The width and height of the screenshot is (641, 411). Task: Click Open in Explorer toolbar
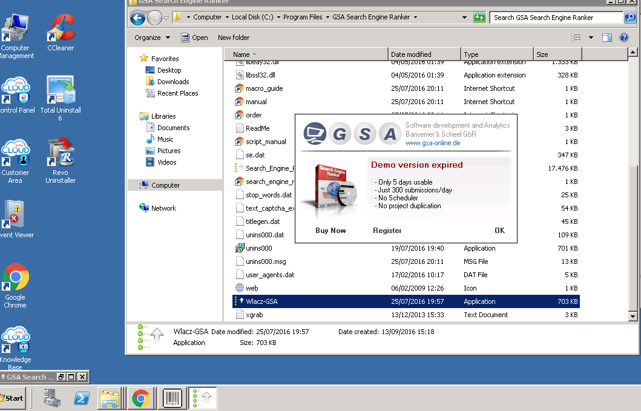click(194, 38)
